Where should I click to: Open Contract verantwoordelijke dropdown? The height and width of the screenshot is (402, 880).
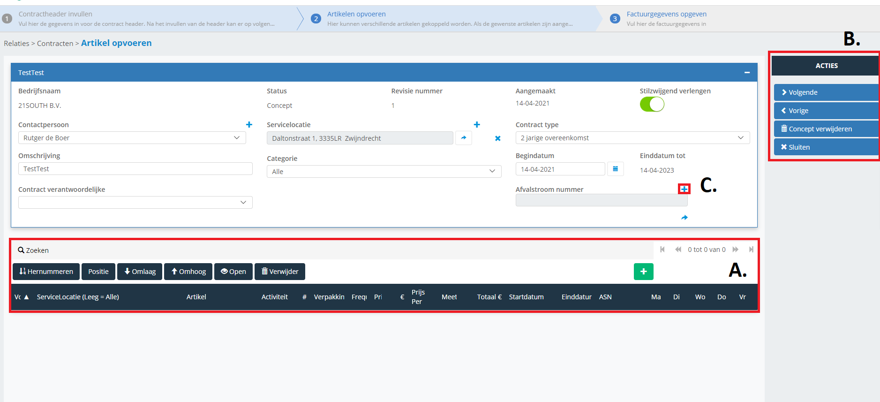[135, 203]
